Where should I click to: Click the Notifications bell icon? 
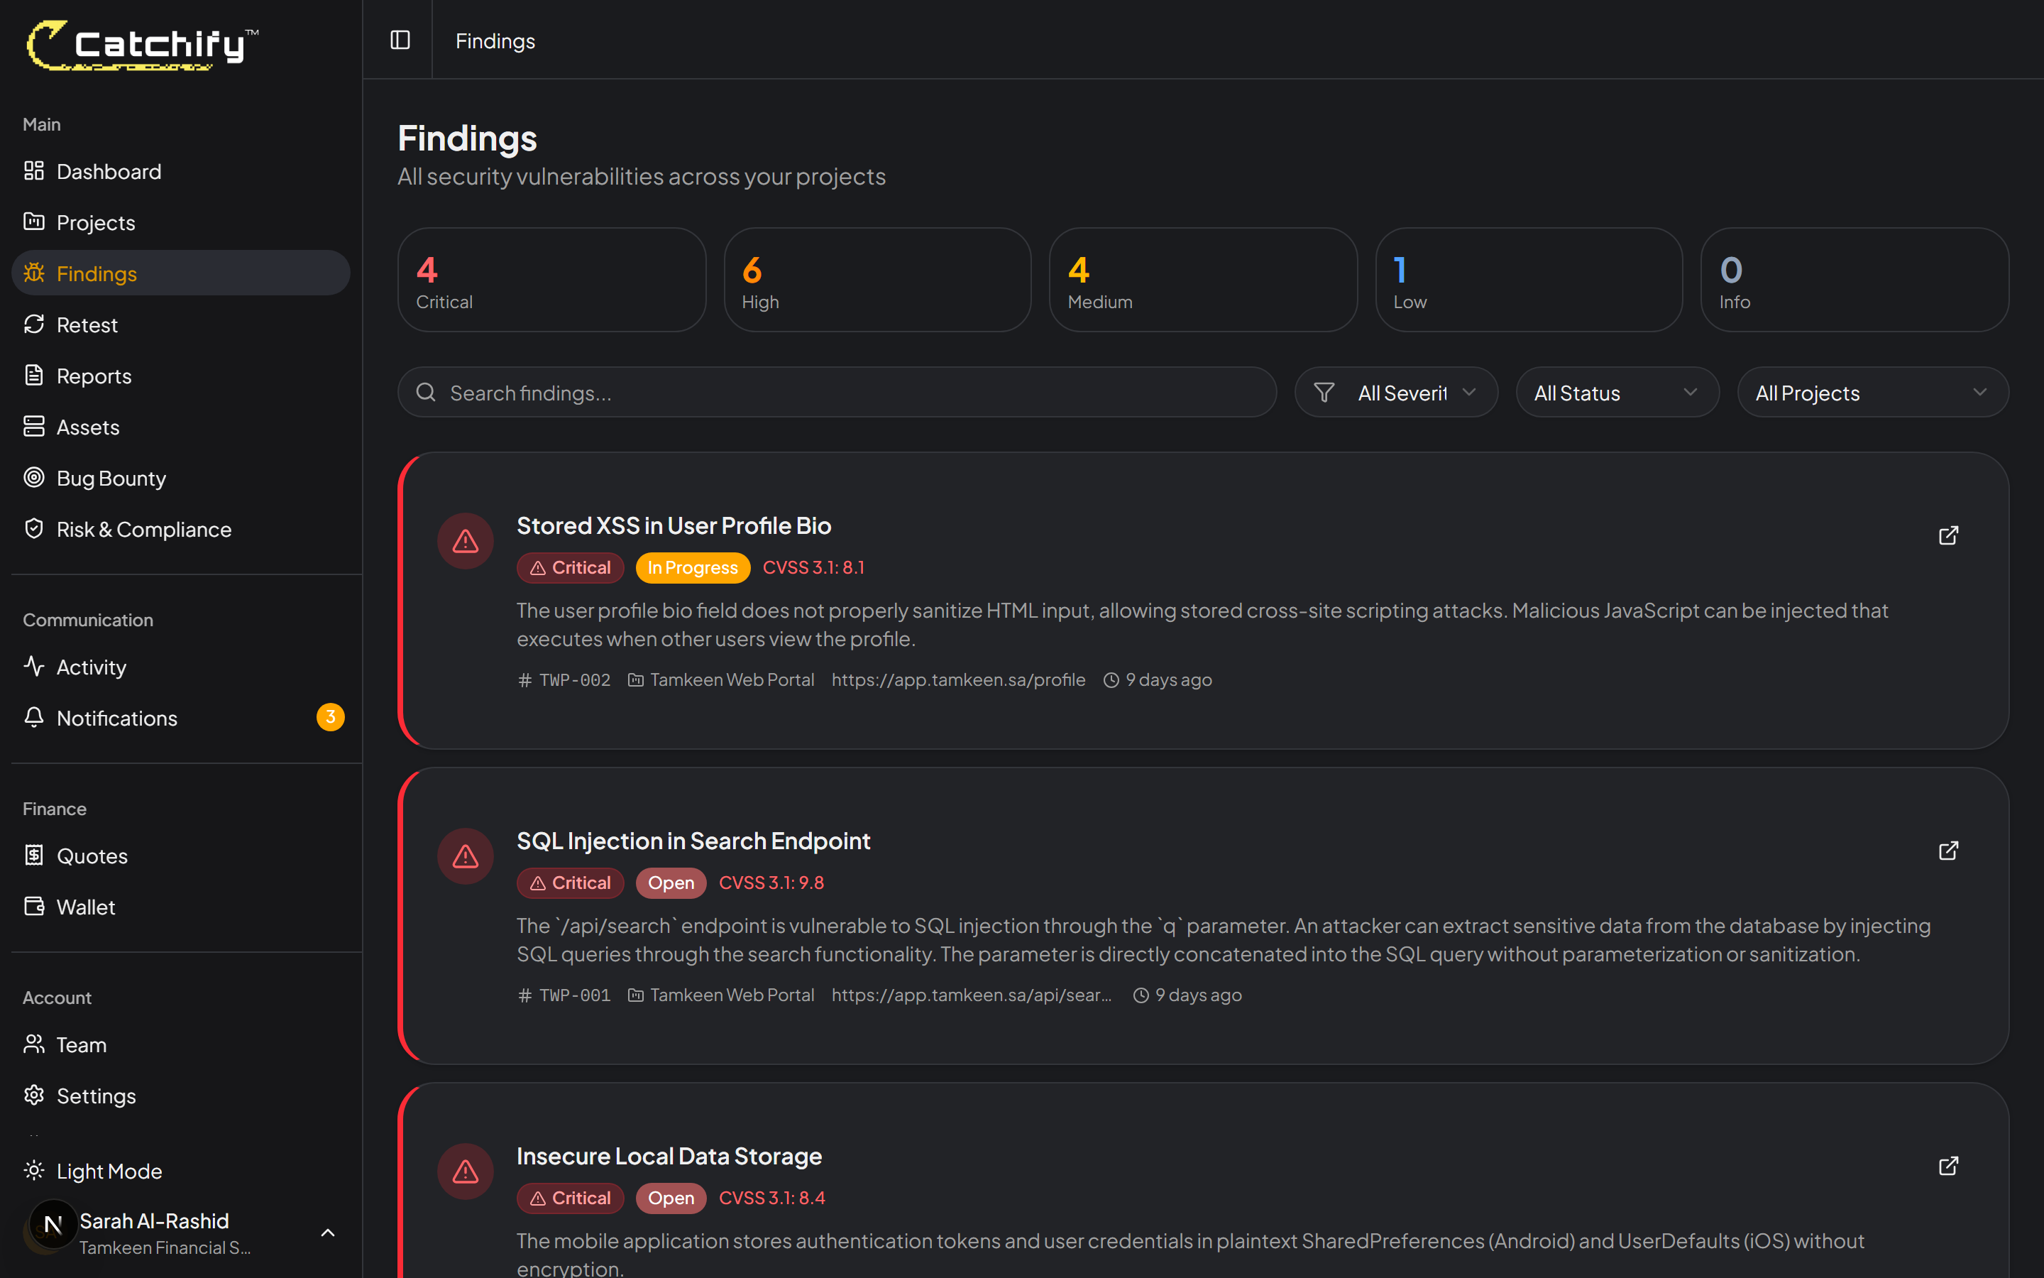[x=34, y=718]
